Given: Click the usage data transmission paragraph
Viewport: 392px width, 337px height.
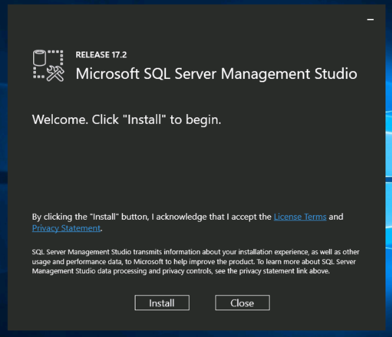Looking at the screenshot, I should click(x=195, y=261).
